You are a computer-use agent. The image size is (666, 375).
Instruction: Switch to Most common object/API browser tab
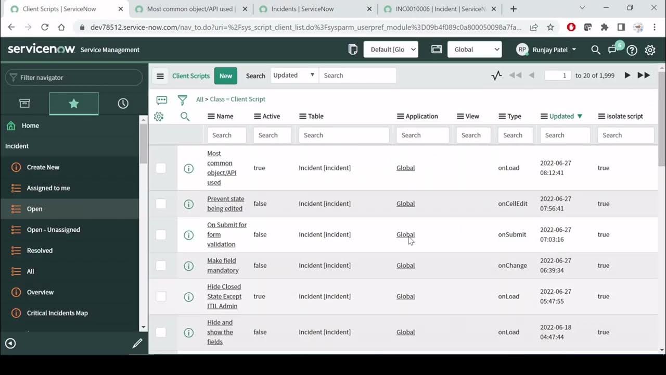pyautogui.click(x=190, y=9)
